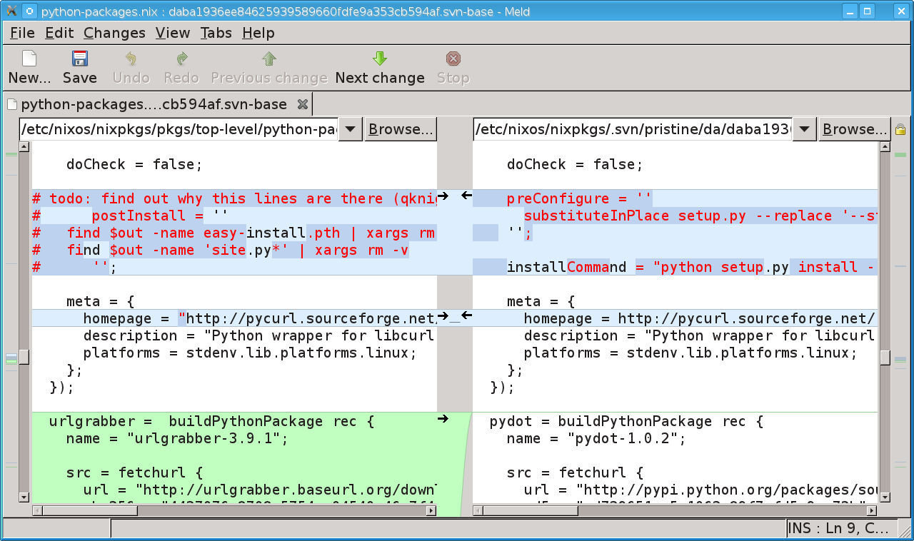Open the left file path dropdown
Image resolution: width=914 pixels, height=541 pixels.
pyautogui.click(x=350, y=129)
